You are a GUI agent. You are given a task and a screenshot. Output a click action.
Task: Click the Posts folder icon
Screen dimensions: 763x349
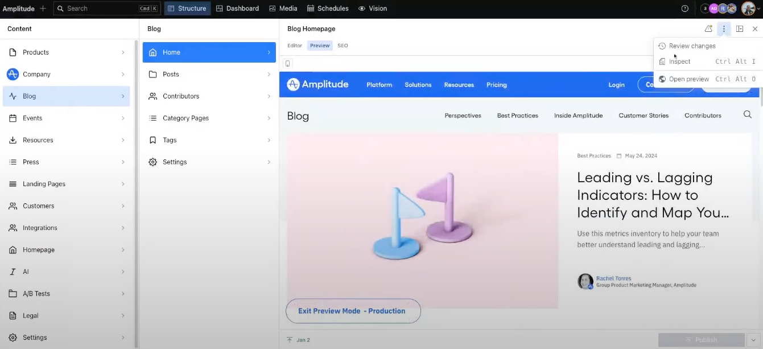click(x=152, y=74)
